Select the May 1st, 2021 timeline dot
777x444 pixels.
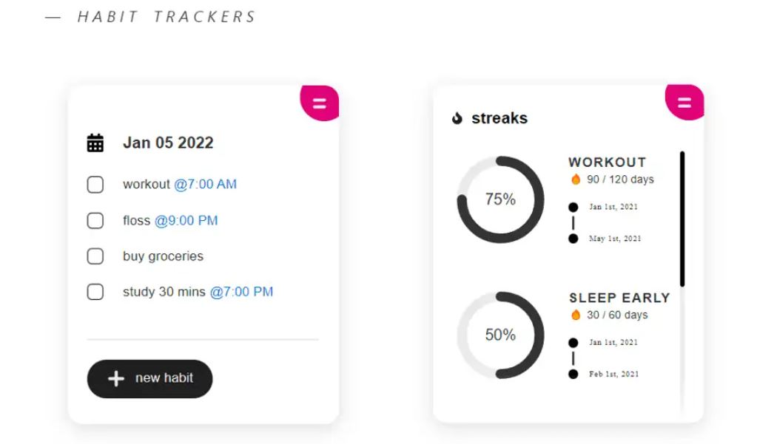click(573, 239)
